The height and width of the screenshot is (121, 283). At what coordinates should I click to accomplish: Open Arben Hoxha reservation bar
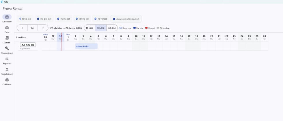tap(86, 46)
